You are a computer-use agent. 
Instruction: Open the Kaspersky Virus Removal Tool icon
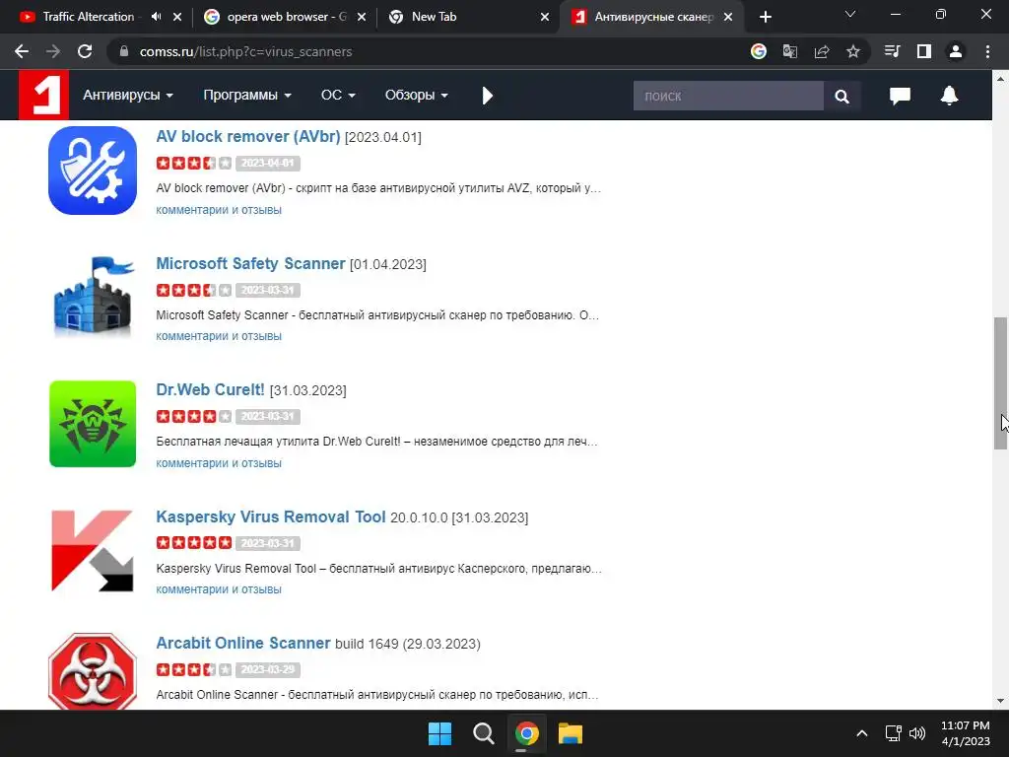pyautogui.click(x=93, y=550)
